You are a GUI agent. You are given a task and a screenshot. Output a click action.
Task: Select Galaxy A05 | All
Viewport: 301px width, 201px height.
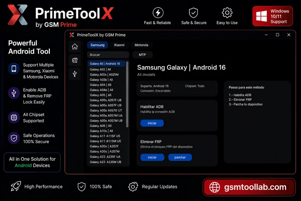107,95
